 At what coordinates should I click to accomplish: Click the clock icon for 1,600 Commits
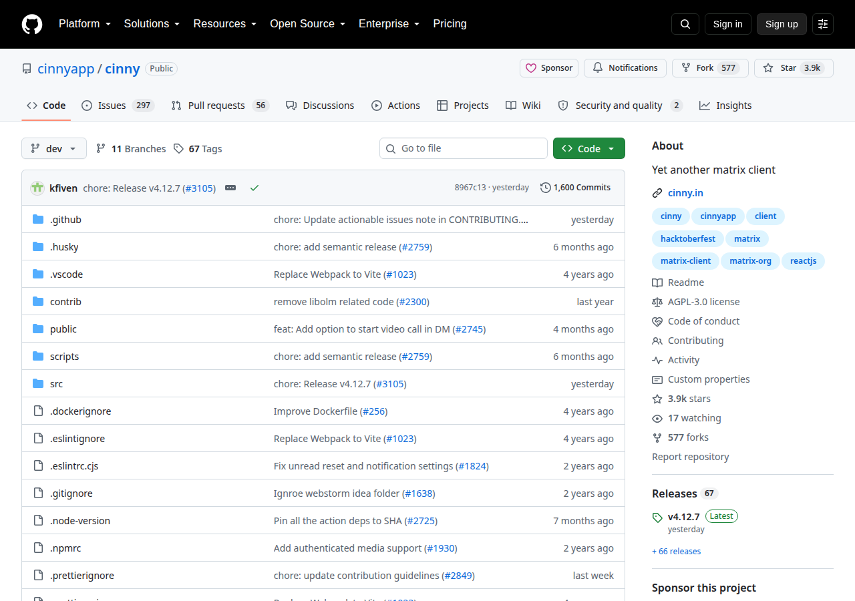[546, 188]
